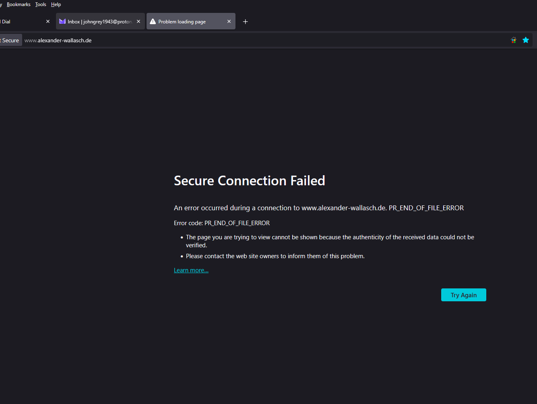
Task: Click the 'An error occurred during a connection' line
Action: (x=319, y=208)
